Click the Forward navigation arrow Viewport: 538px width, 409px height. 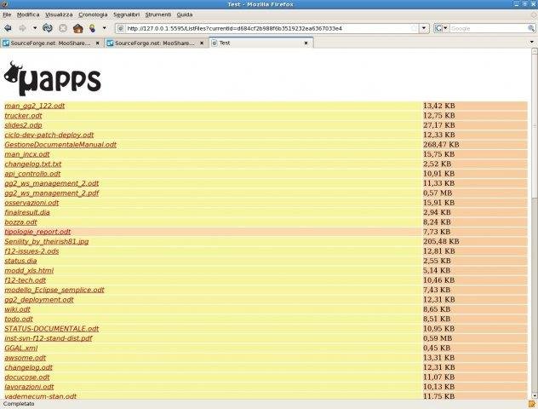[x=22, y=28]
